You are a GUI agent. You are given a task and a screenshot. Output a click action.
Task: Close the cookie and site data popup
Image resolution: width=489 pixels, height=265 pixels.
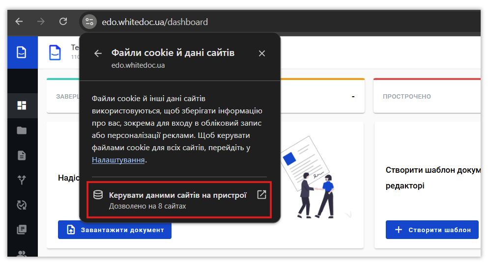262,53
